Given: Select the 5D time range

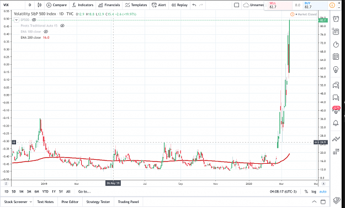Looking at the screenshot, I should [x=14, y=191].
